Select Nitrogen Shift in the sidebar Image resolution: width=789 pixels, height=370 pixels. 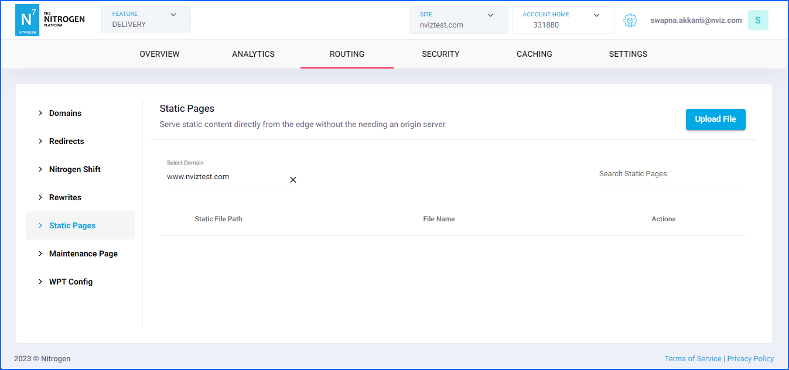click(x=74, y=169)
